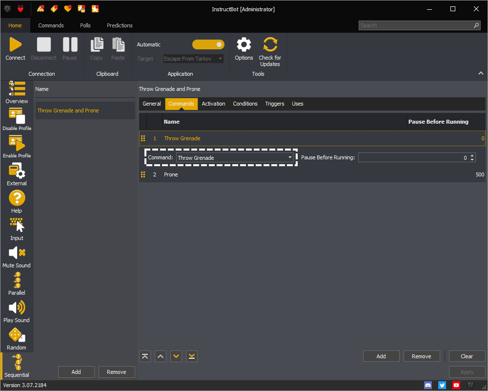Viewport: 488px width, 391px height.
Task: Click the red plug icon in title bar
Action: pos(20,9)
